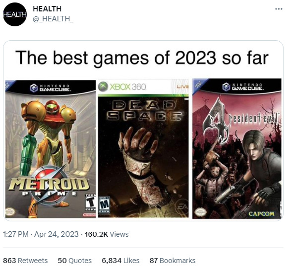Screen dimensions: 288x268
Task: Open the Resident Evil 4 cover image
Action: click(x=237, y=148)
